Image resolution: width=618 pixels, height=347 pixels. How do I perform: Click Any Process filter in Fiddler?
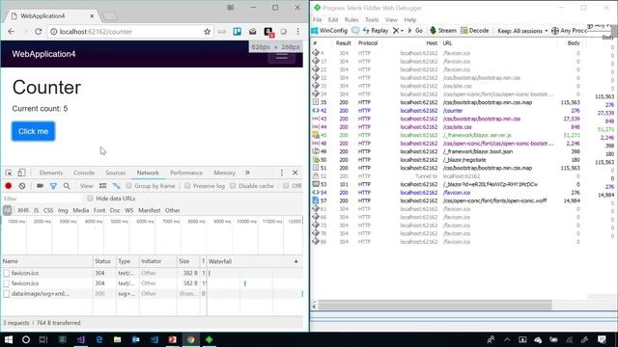pyautogui.click(x=570, y=31)
